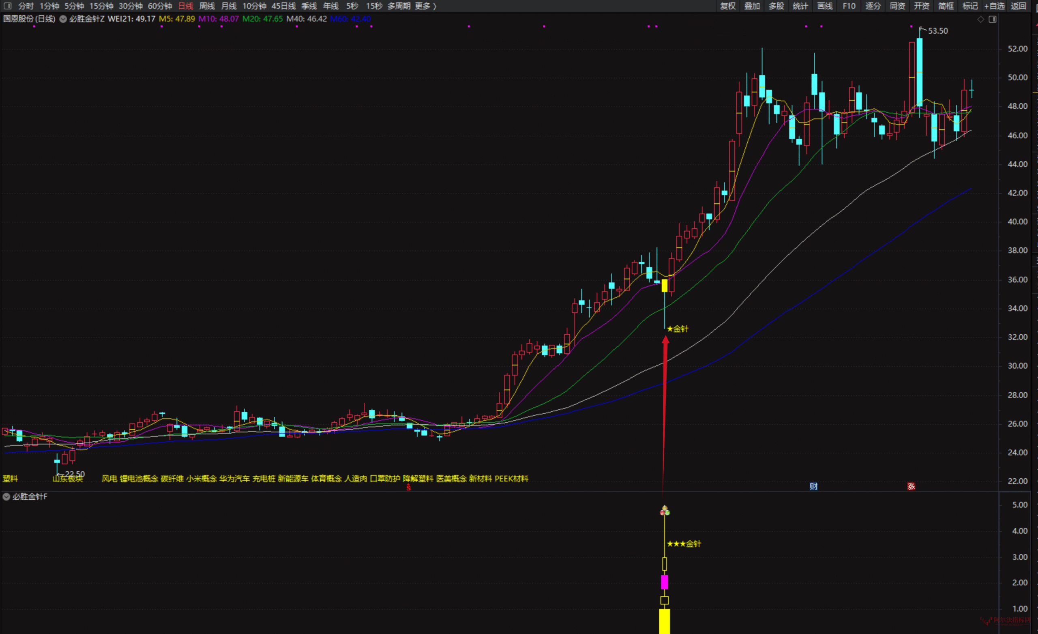Click the 锂电池概念 concept tag
The width and height of the screenshot is (1038, 634).
coord(139,479)
